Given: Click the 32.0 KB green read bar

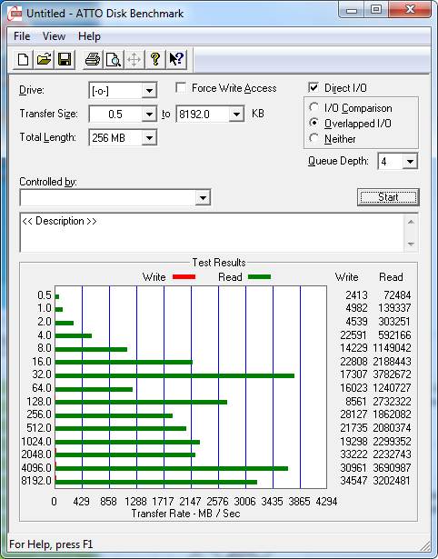Looking at the screenshot, I should [174, 375].
